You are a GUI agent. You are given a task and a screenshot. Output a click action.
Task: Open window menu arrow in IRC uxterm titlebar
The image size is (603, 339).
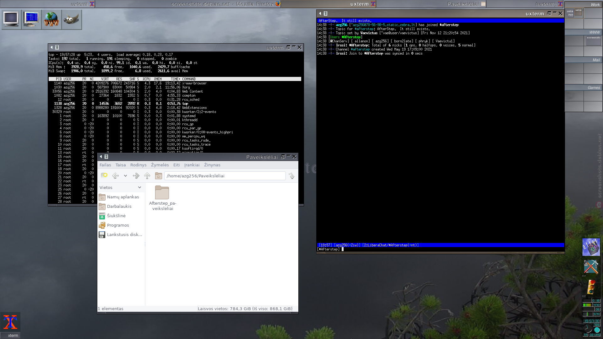320,13
